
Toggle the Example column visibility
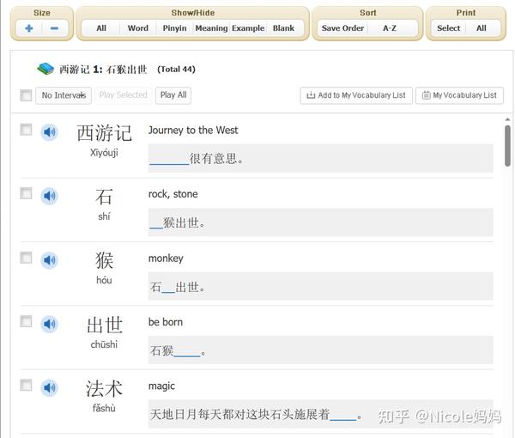point(248,28)
